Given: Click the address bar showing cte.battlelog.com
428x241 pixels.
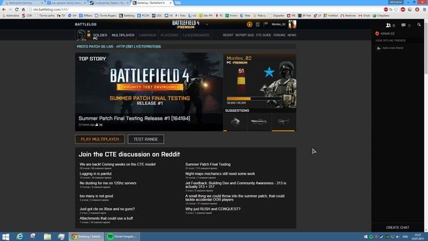Looking at the screenshot, I should (x=205, y=9).
